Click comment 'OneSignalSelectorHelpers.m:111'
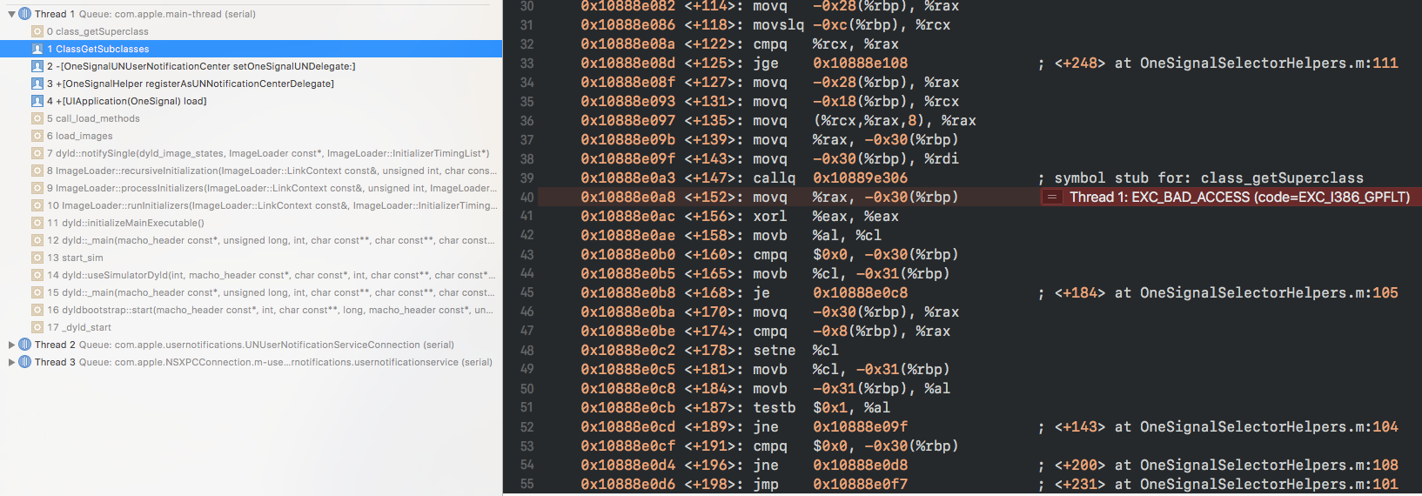Viewport: 1422px width, 496px height. [1269, 64]
